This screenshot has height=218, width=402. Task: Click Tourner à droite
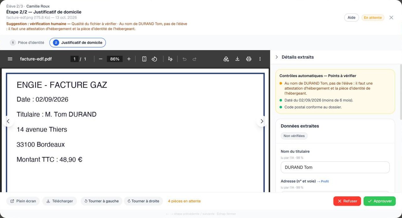[x=143, y=201]
